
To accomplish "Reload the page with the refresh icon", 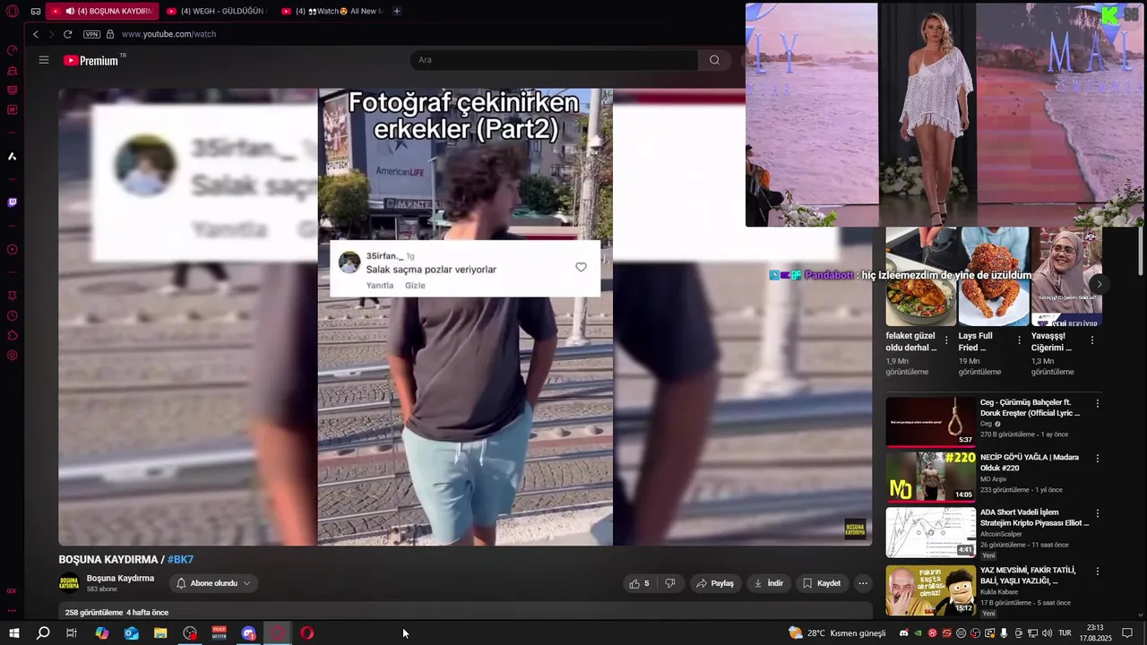I will 67,34.
